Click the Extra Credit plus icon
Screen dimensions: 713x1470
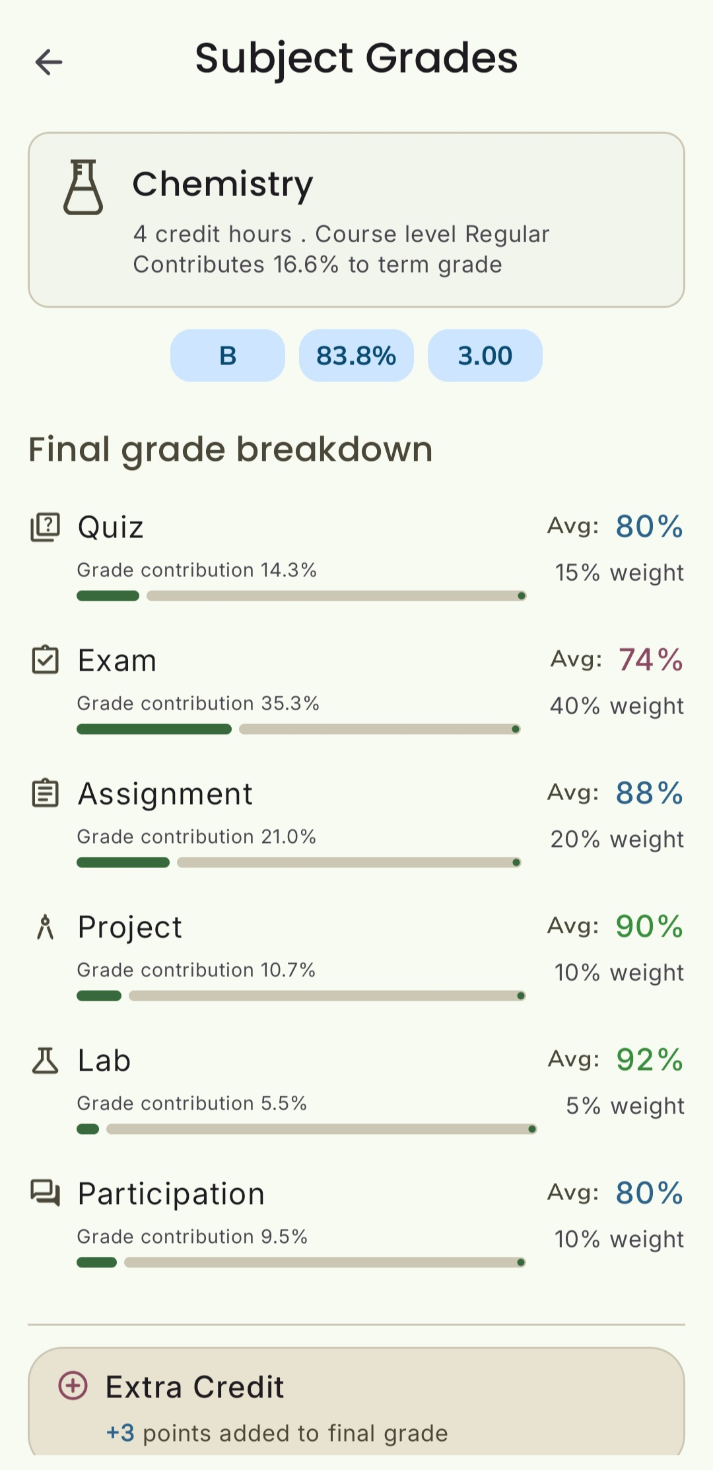point(73,1386)
